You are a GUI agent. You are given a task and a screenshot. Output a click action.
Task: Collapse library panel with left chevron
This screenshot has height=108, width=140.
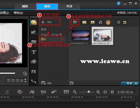(71, 84)
